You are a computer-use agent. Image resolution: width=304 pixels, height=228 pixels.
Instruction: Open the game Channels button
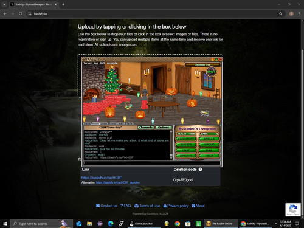(146, 128)
